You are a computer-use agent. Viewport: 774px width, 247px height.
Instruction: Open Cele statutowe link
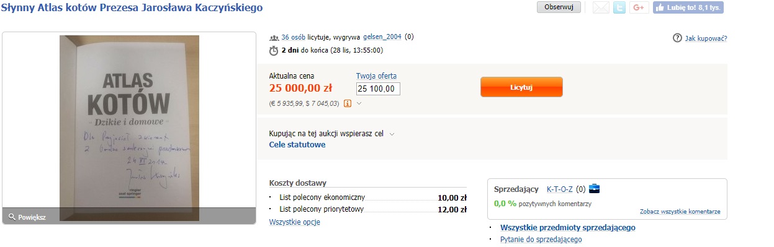point(297,145)
